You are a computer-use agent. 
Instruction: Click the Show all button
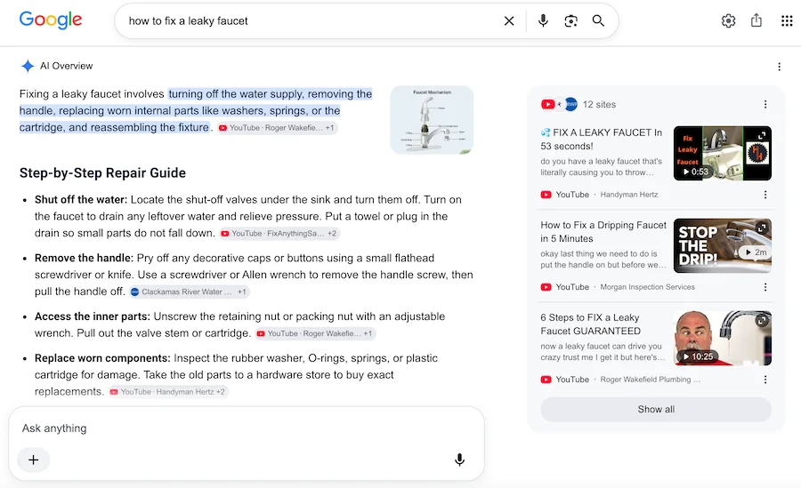coord(656,410)
